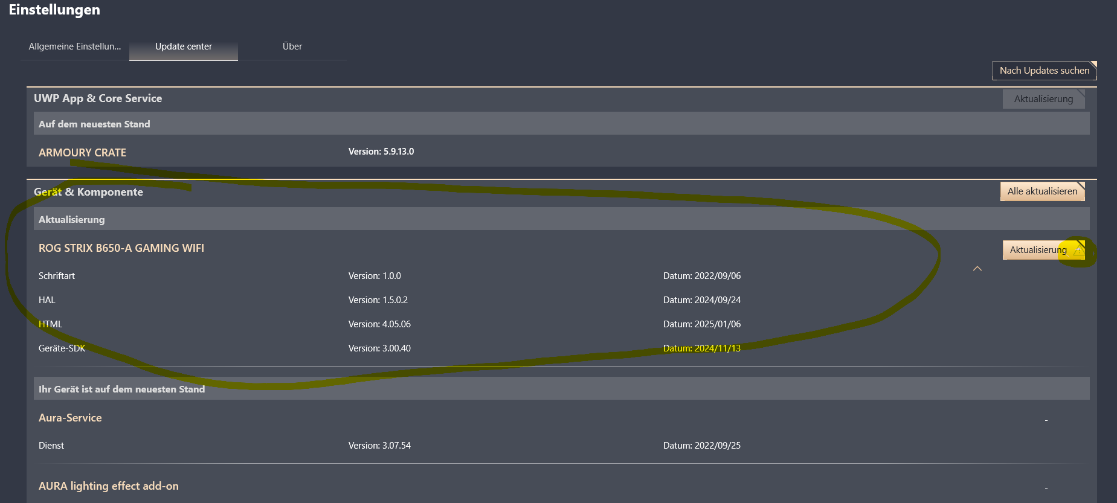
Task: Click Version: 3.07.54 value
Action: [x=379, y=446]
